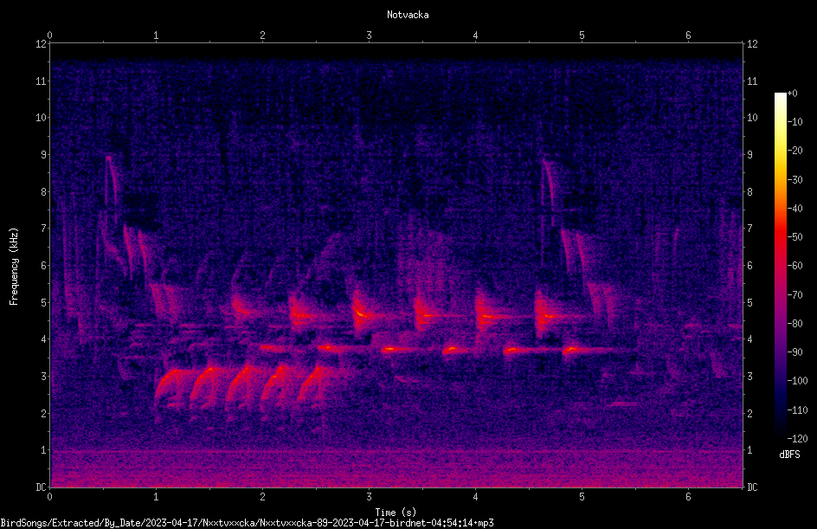817x529 pixels.
Task: Click the +0 label on the colorbar
Action: (x=792, y=94)
